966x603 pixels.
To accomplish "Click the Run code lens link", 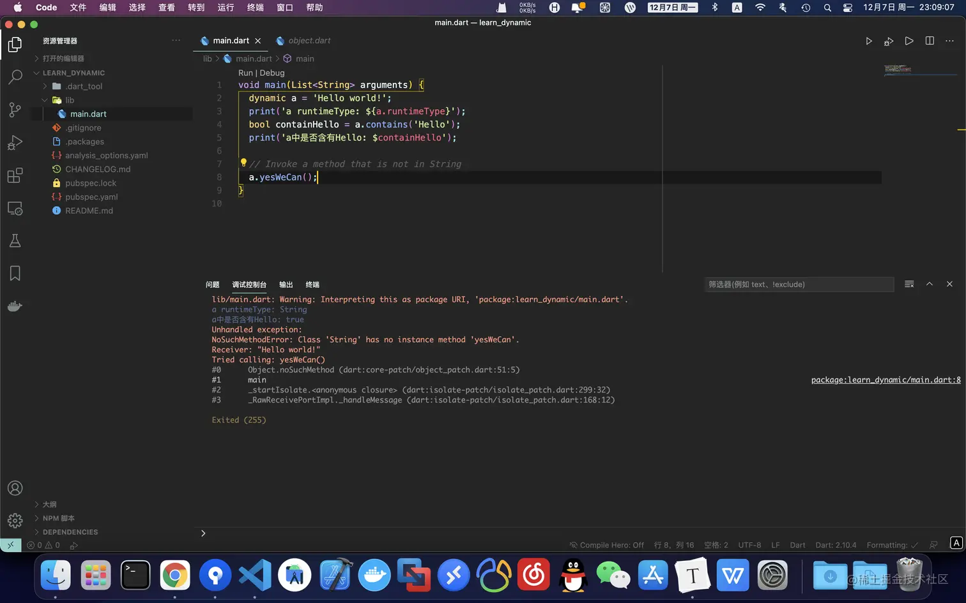I will (245, 73).
